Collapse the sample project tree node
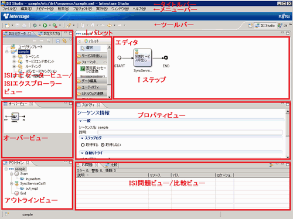Image resolution: width=293 pixels, height=219 pixels. [7, 52]
